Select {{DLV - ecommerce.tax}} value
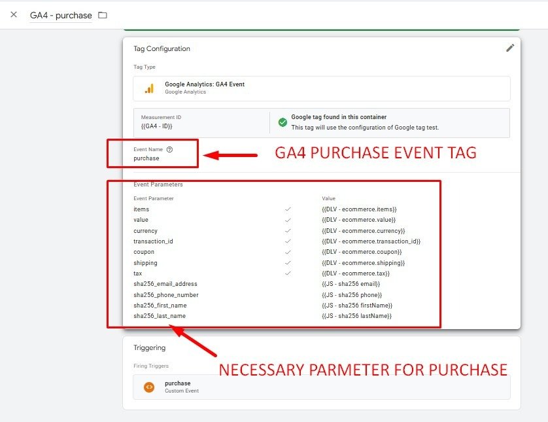Screen dimensions: 548x422 pos(356,273)
